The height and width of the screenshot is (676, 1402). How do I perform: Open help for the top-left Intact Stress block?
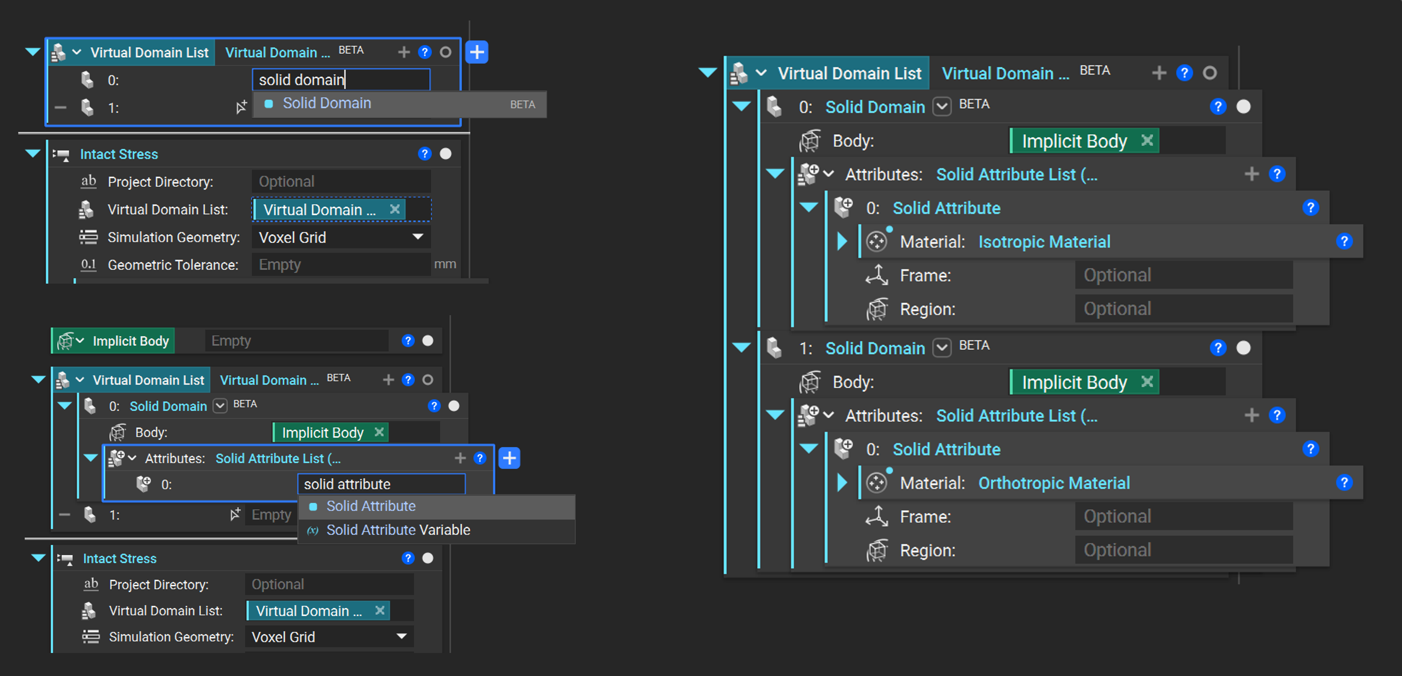(x=424, y=154)
